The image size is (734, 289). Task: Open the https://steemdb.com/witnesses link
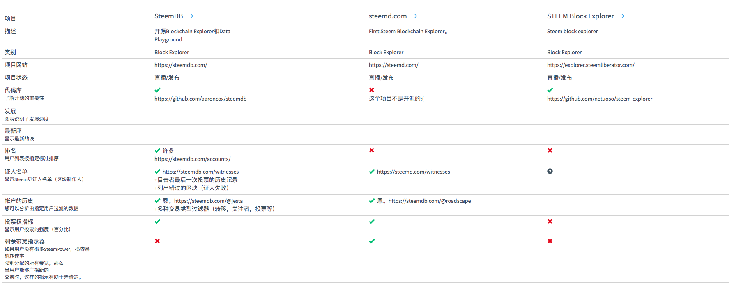click(x=200, y=172)
